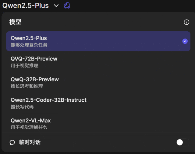
Task: Choose the QwQ-32B-Preview model
Action: (35, 79)
